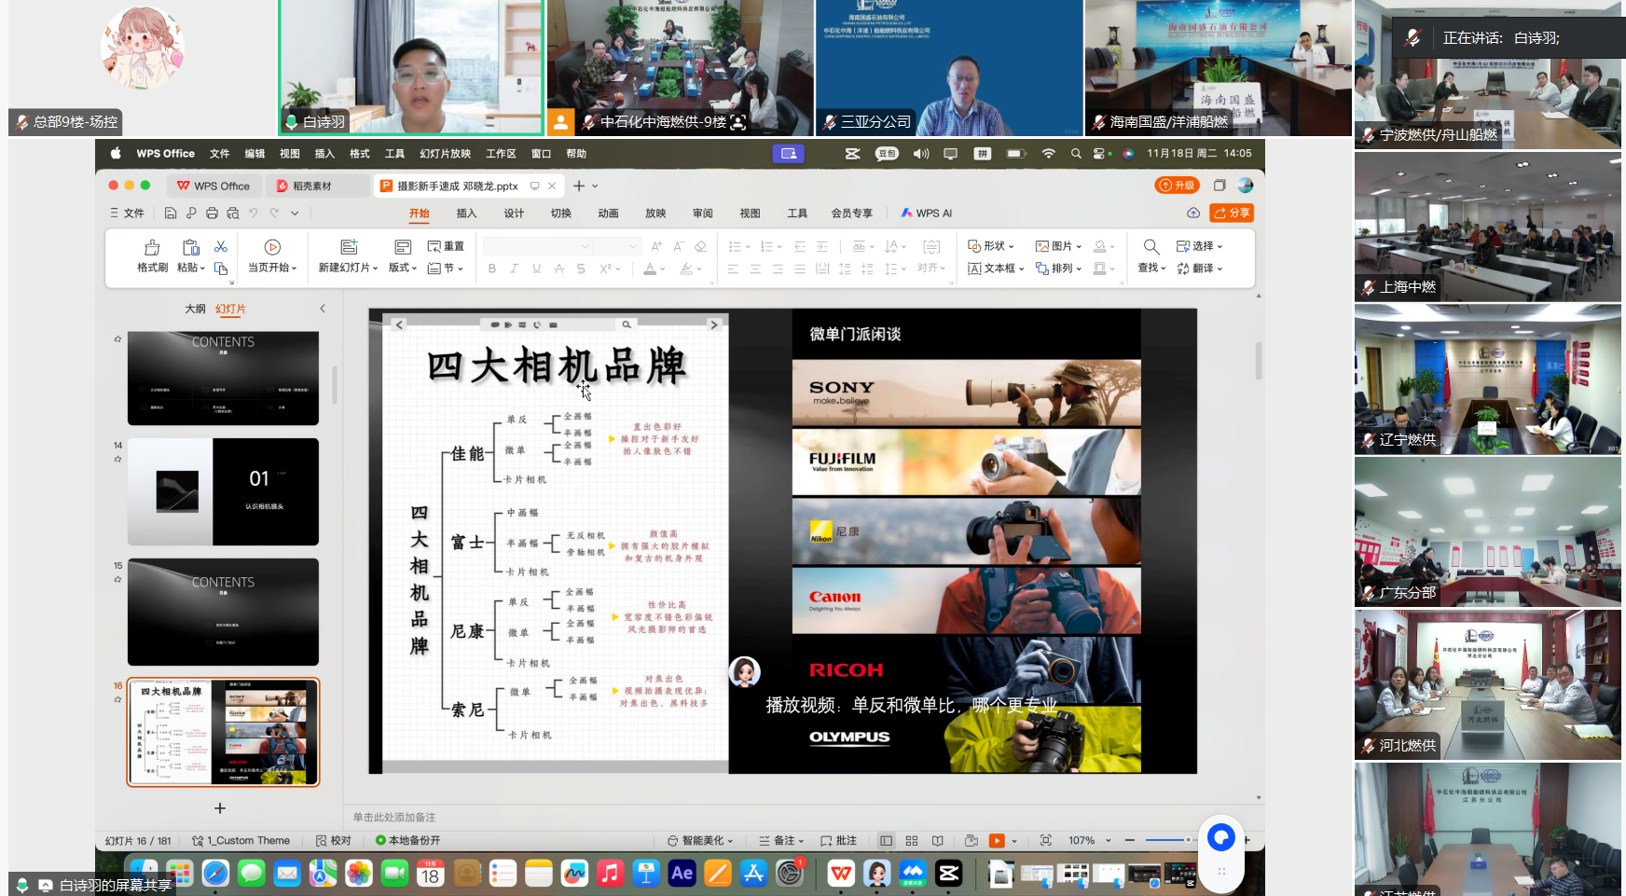Toggle notes (备注) pane display
Viewport: 1626px width, 896px height.
click(778, 841)
